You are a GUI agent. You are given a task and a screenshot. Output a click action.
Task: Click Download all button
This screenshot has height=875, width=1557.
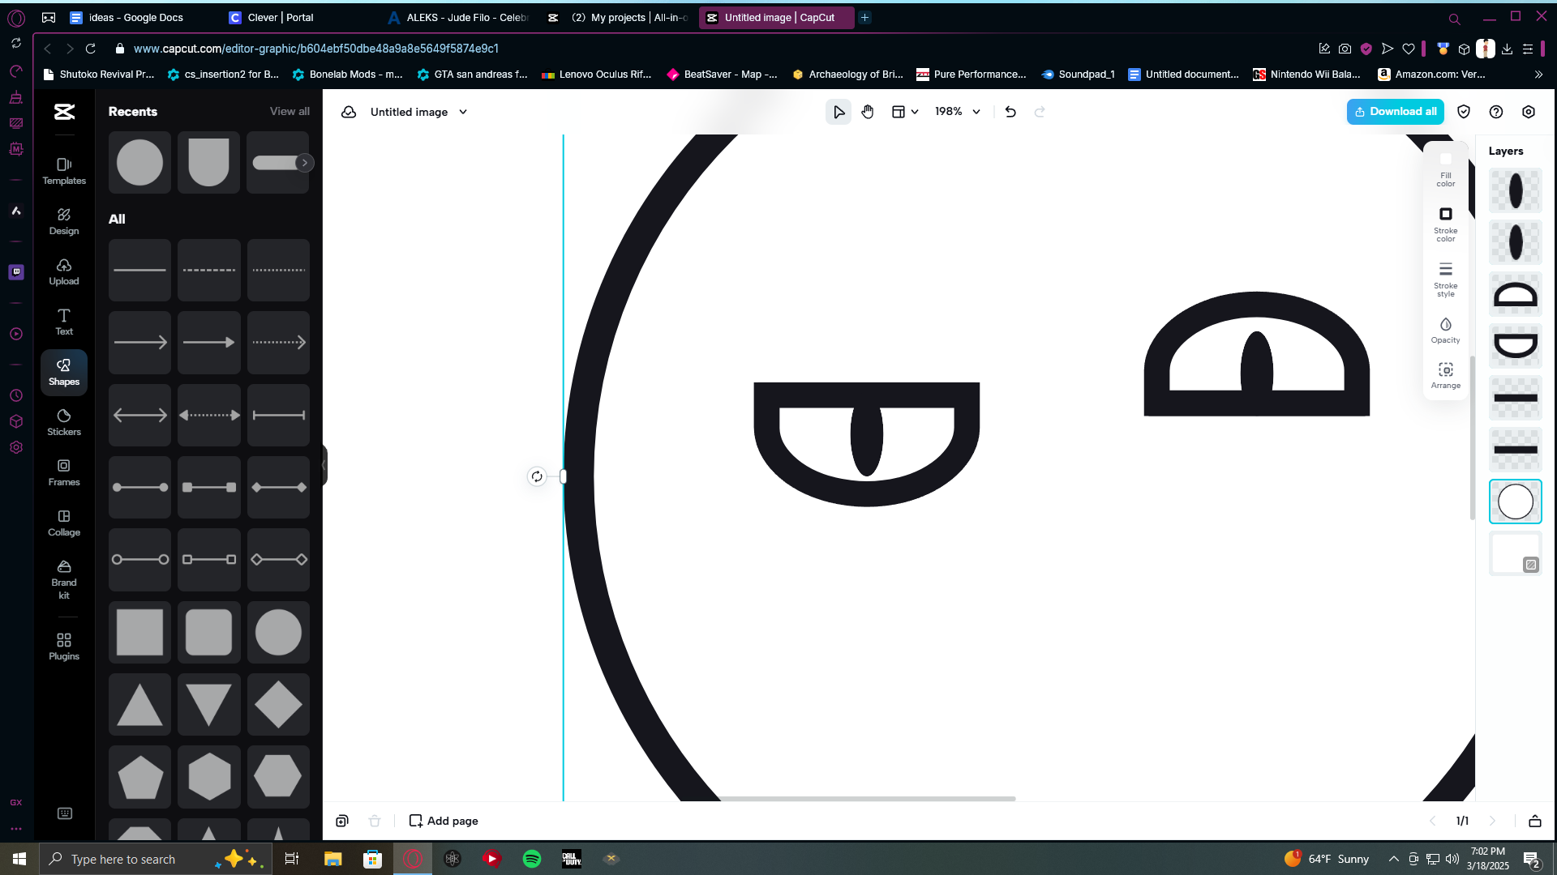tap(1396, 112)
